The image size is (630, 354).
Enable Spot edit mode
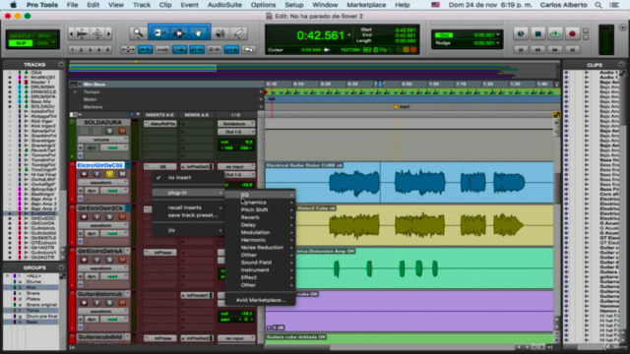click(x=44, y=35)
